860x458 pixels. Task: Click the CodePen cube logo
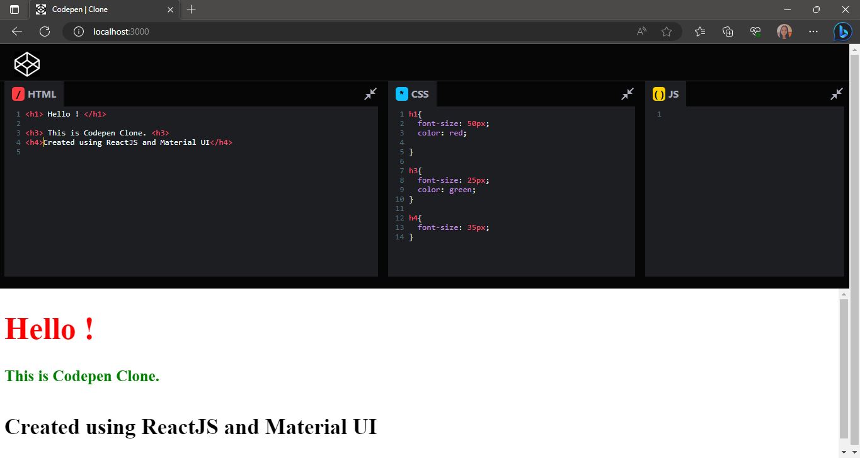pyautogui.click(x=27, y=64)
